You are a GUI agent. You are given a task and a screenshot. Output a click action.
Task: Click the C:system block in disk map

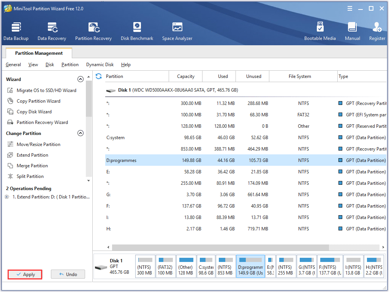(x=206, y=267)
